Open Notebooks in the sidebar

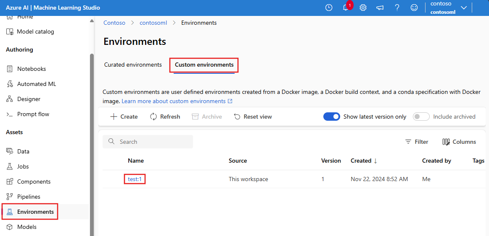click(x=31, y=69)
